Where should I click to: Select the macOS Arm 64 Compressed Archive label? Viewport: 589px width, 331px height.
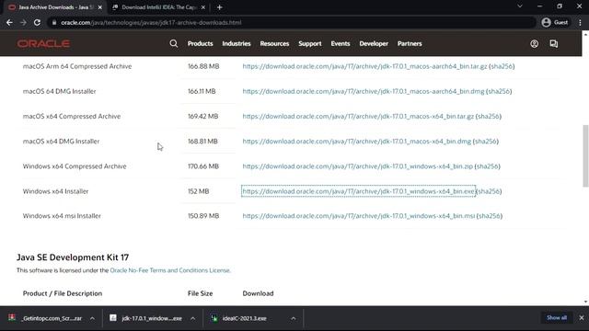tap(77, 66)
